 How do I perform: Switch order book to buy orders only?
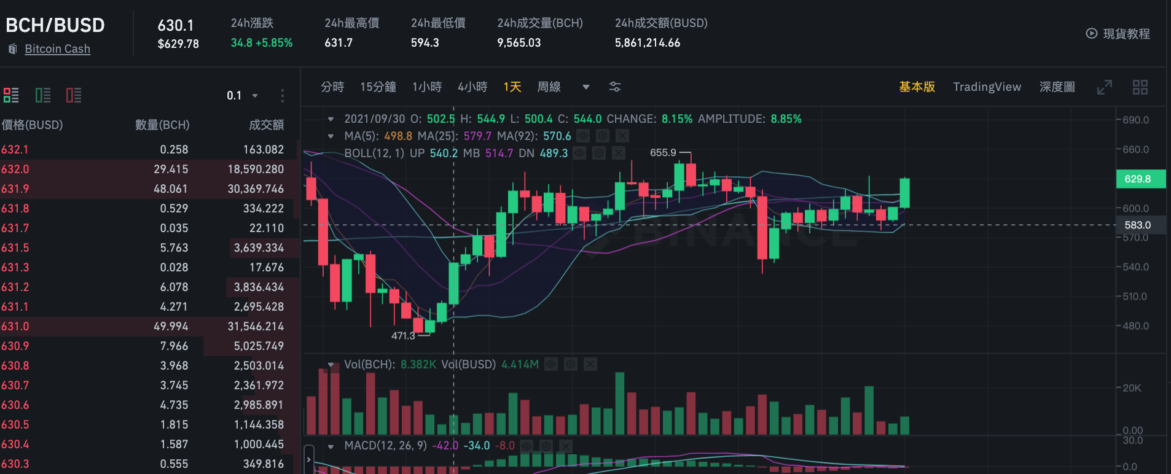[x=43, y=95]
